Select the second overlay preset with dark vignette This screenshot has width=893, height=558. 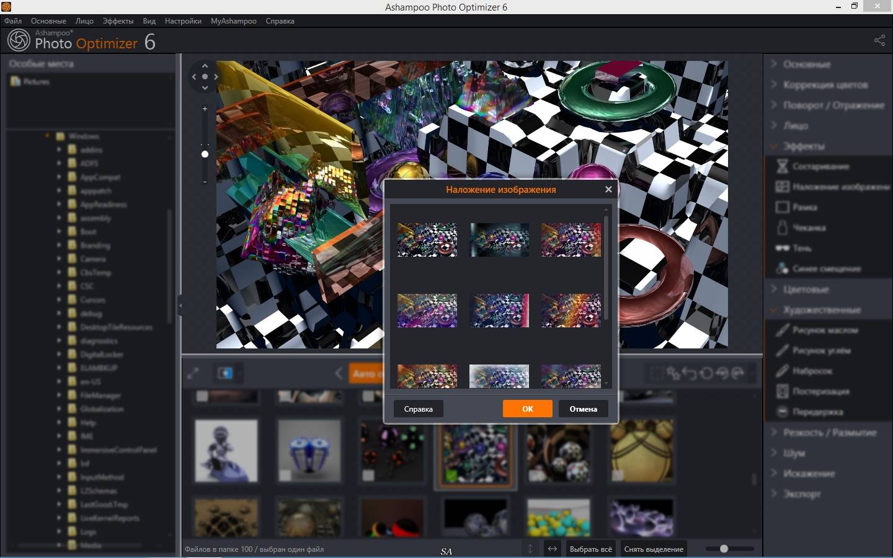tap(499, 240)
